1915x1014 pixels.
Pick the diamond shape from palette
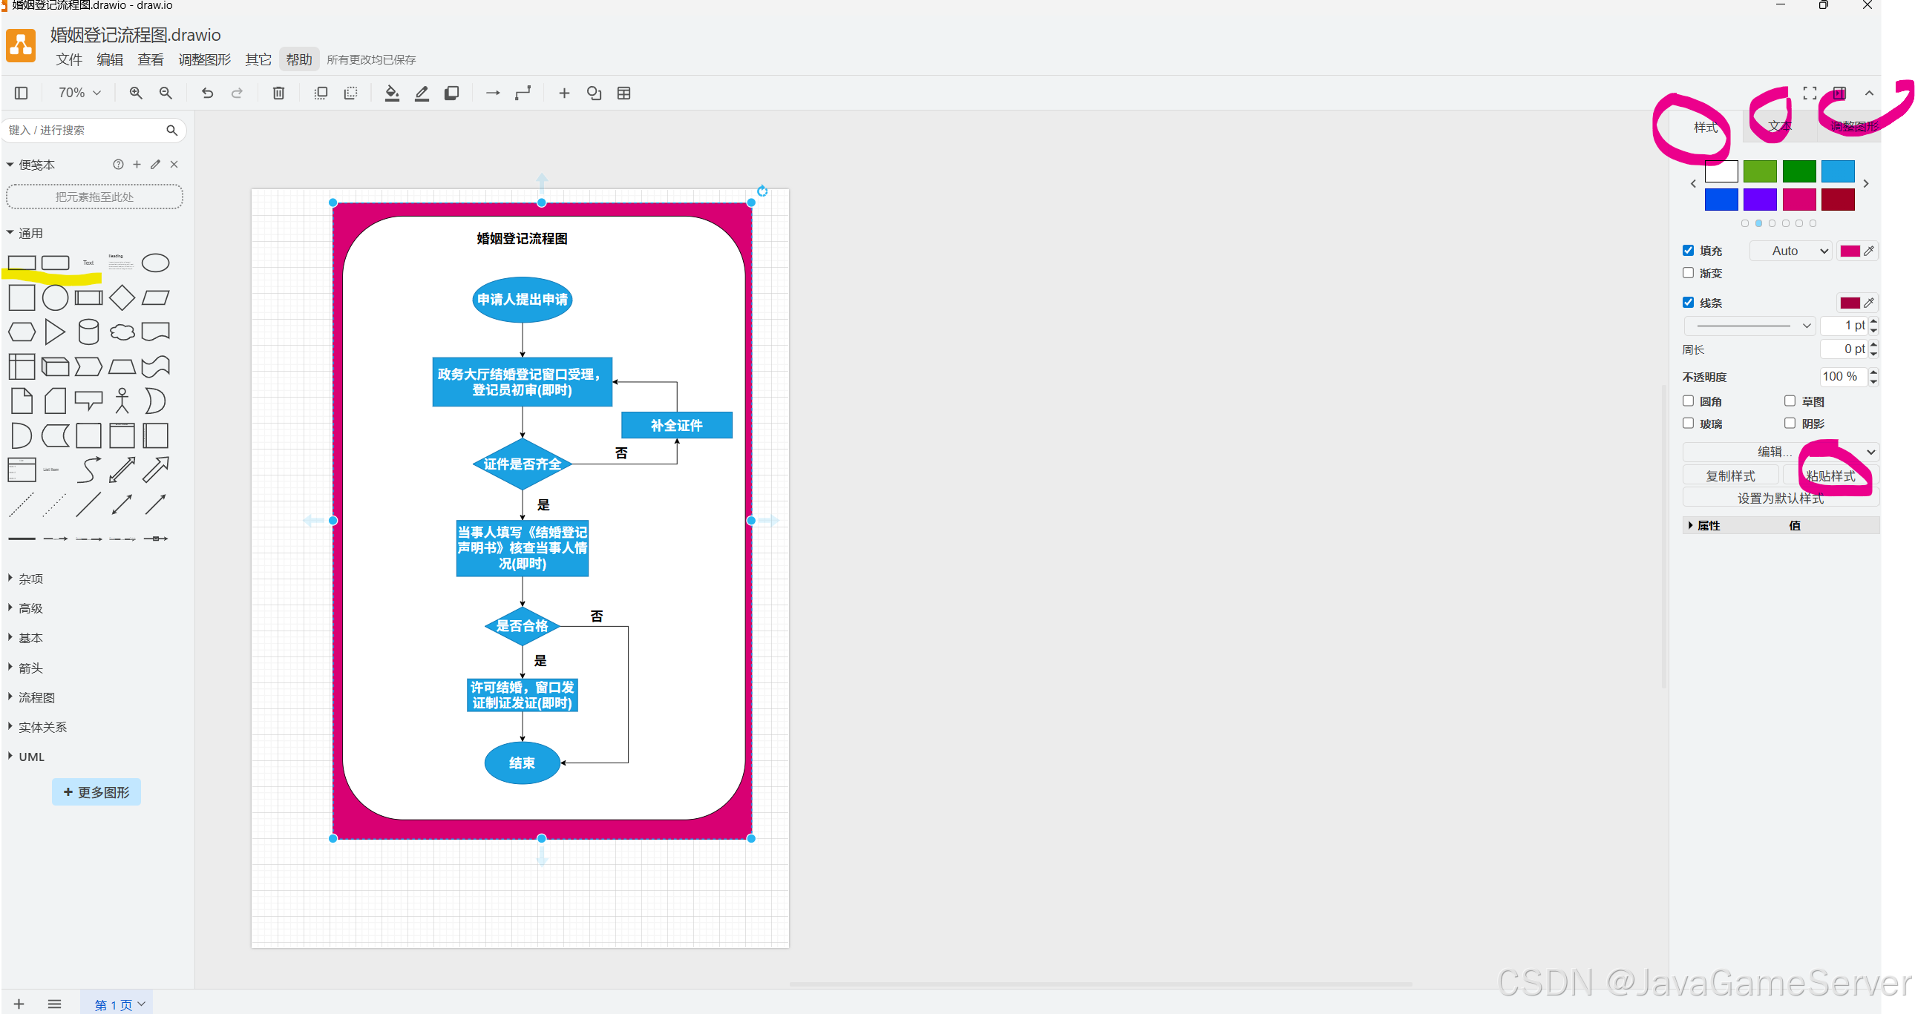(x=122, y=298)
